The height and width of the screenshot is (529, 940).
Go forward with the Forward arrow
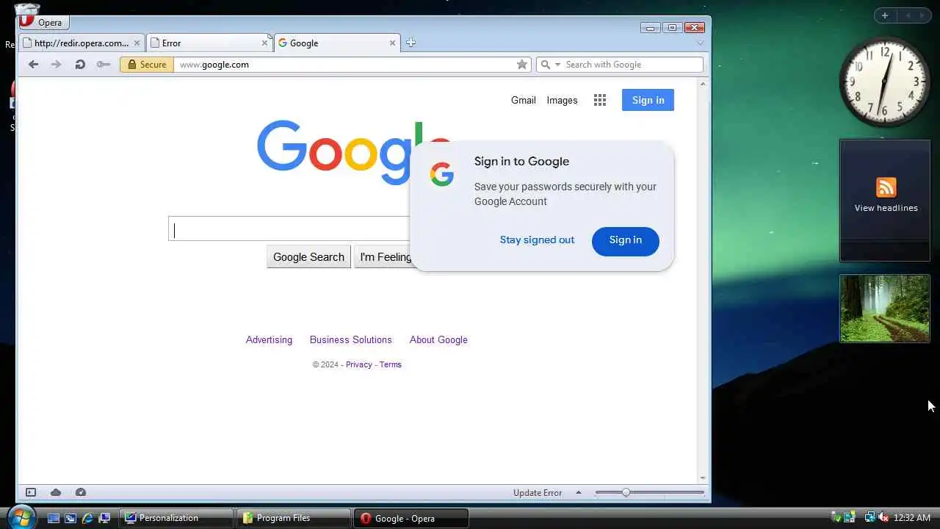click(56, 65)
